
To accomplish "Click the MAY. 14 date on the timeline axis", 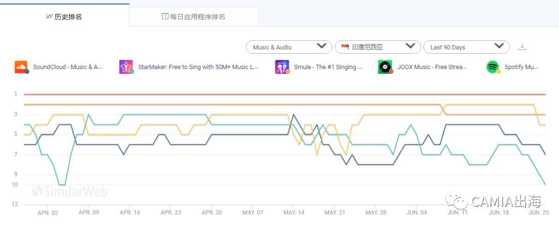I will coord(293,213).
